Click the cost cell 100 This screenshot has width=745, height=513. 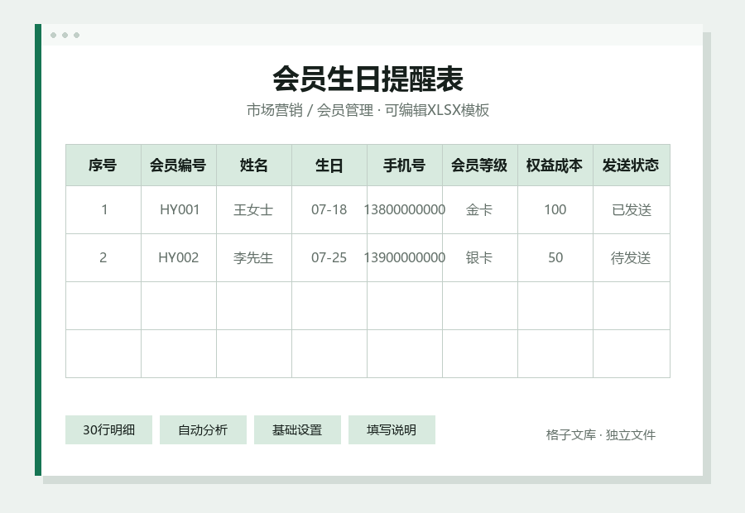[555, 209]
